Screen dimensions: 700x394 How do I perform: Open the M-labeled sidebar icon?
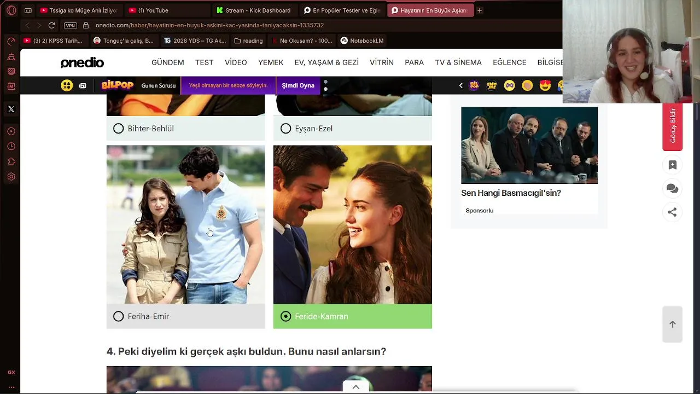(x=11, y=86)
